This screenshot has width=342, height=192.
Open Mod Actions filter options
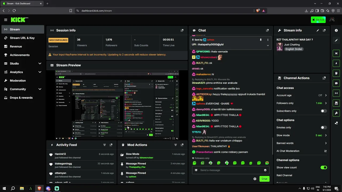(176, 145)
